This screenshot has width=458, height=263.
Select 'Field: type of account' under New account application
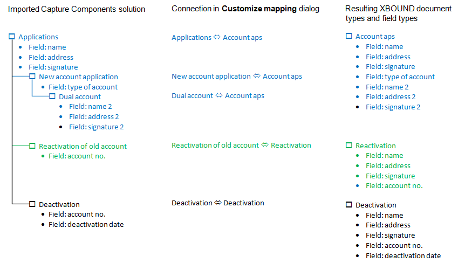pyautogui.click(x=83, y=87)
